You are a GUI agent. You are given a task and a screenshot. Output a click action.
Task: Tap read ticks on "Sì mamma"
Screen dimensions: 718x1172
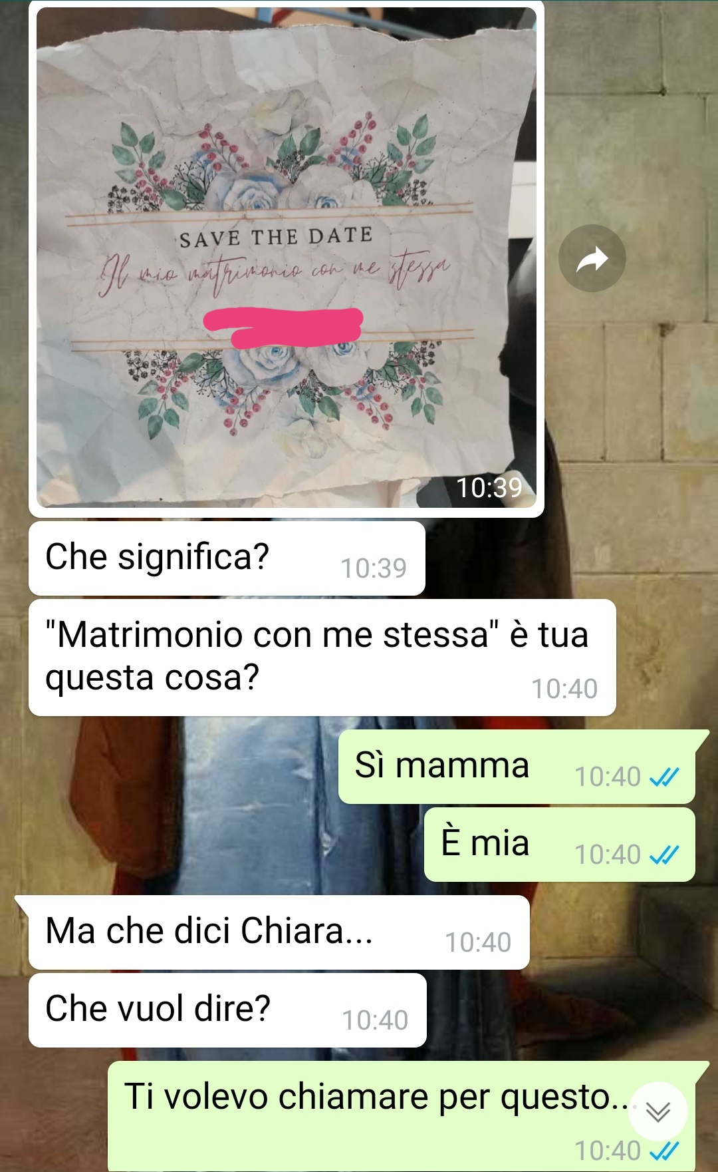[x=664, y=777]
